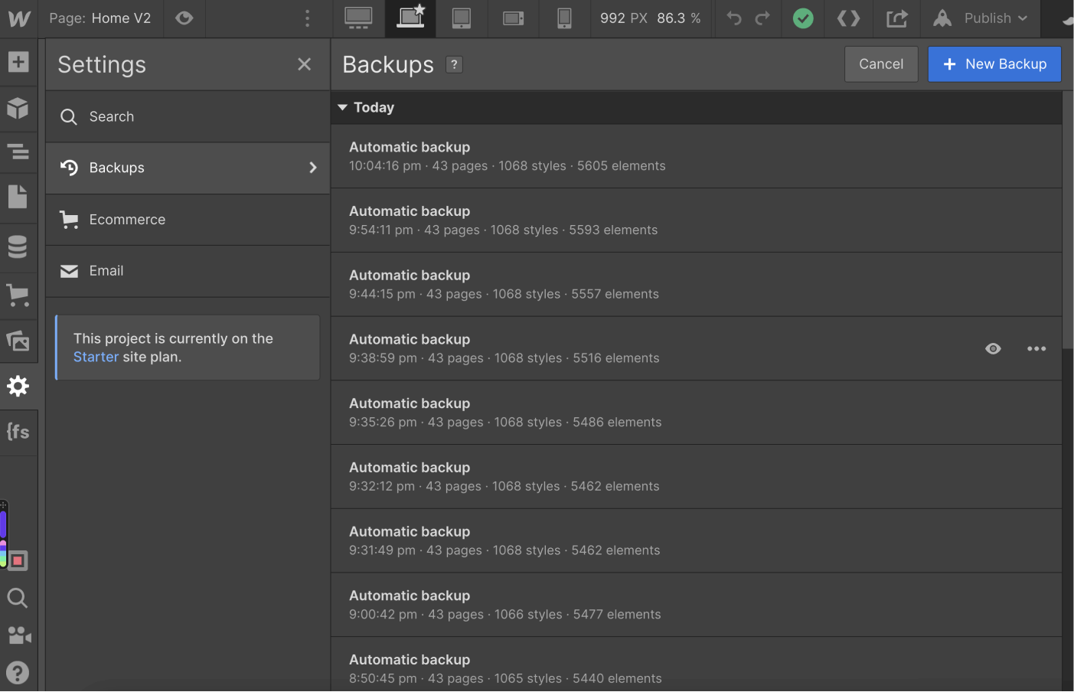Open the Add Elements panel
This screenshot has width=1074, height=692.
coord(18,62)
